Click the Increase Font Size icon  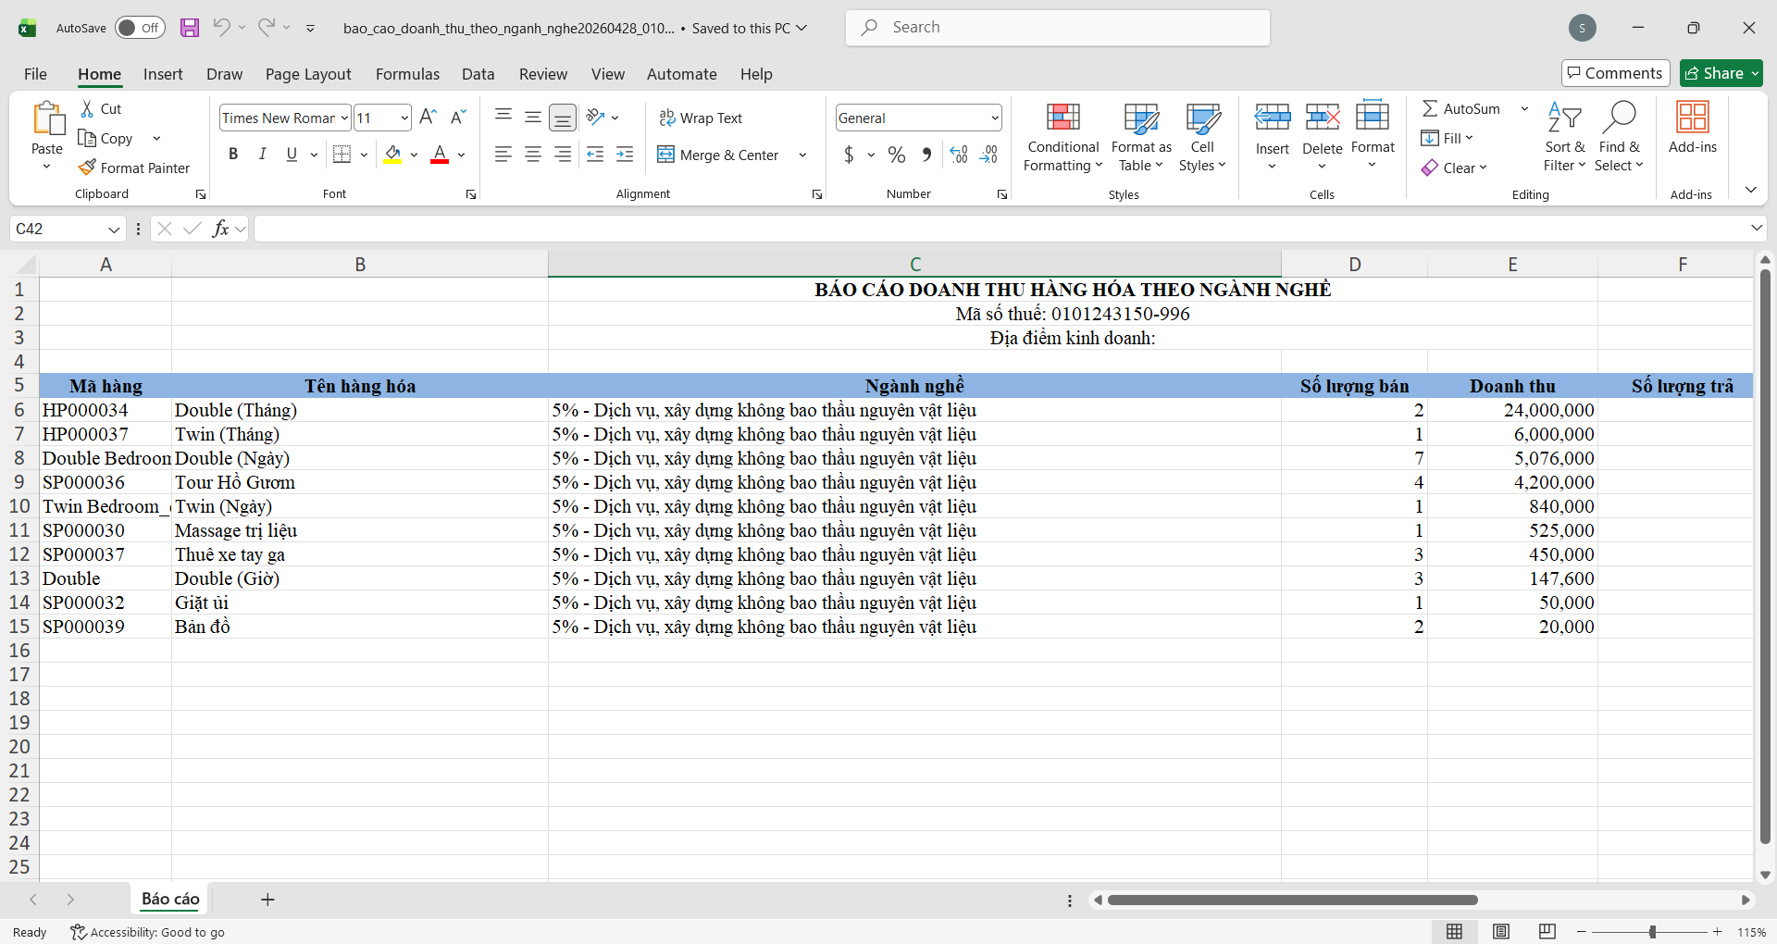pos(428,118)
